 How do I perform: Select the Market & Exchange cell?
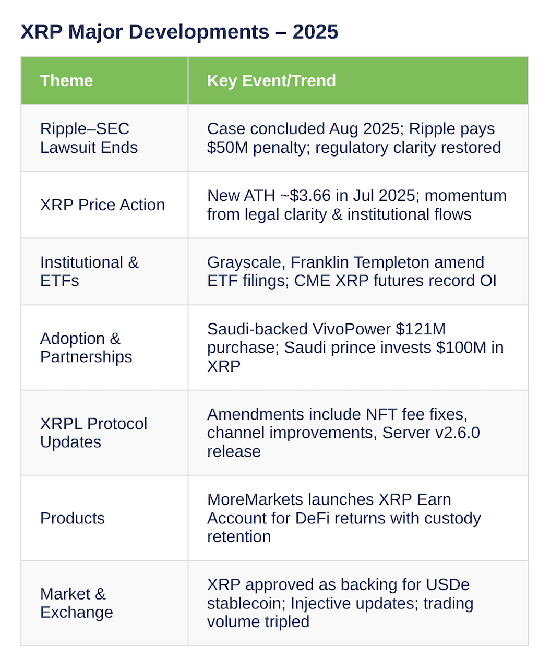point(104,603)
